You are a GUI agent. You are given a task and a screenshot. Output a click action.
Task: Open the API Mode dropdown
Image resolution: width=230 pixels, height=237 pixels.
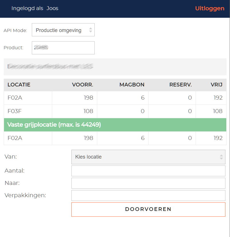(63, 30)
